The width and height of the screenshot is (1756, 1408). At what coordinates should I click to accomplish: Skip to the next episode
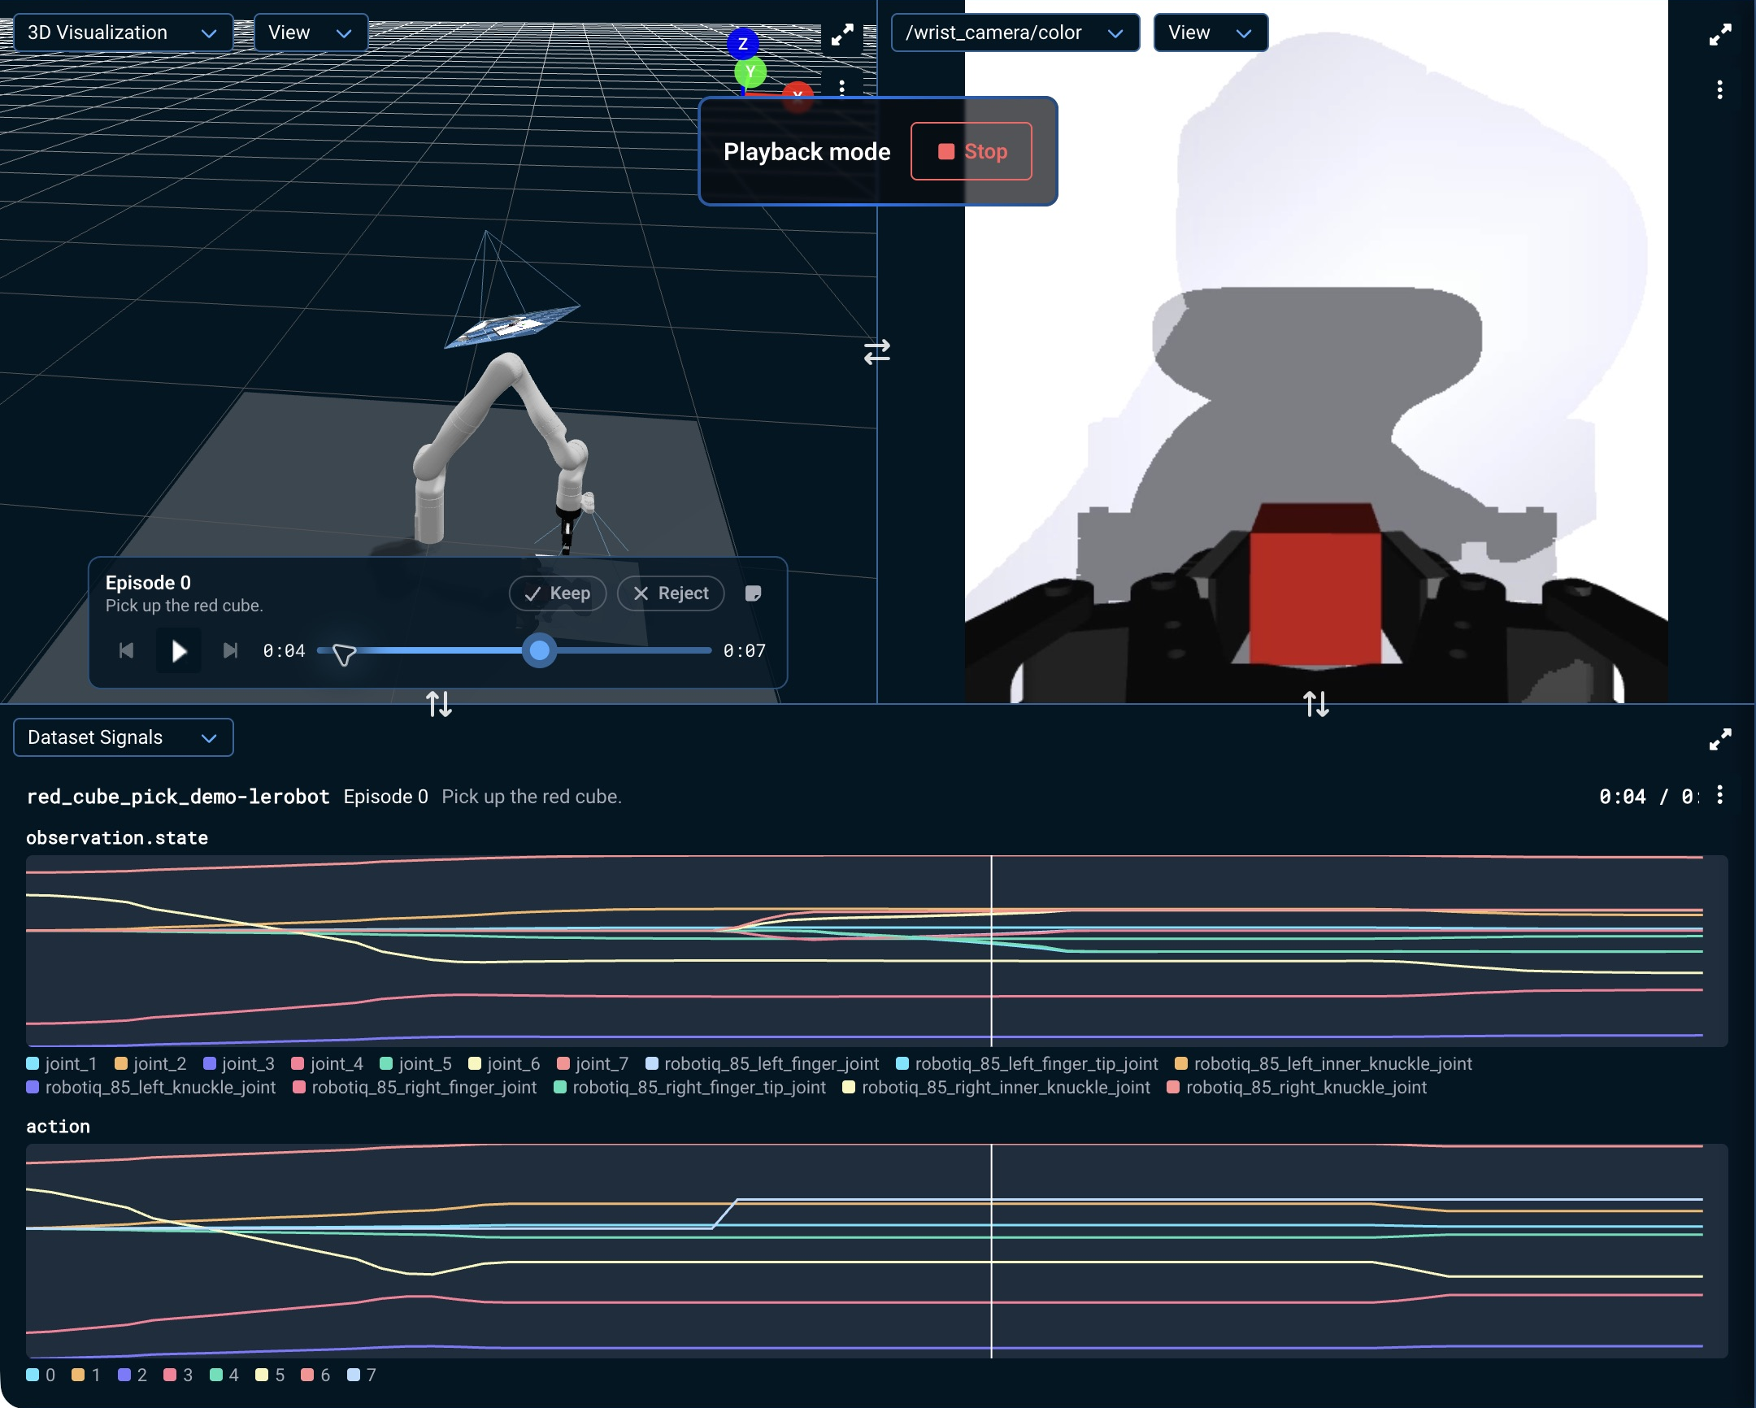pyautogui.click(x=231, y=650)
